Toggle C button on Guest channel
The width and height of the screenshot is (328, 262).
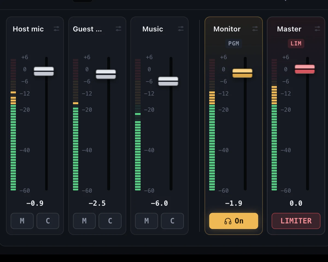tap(110, 221)
